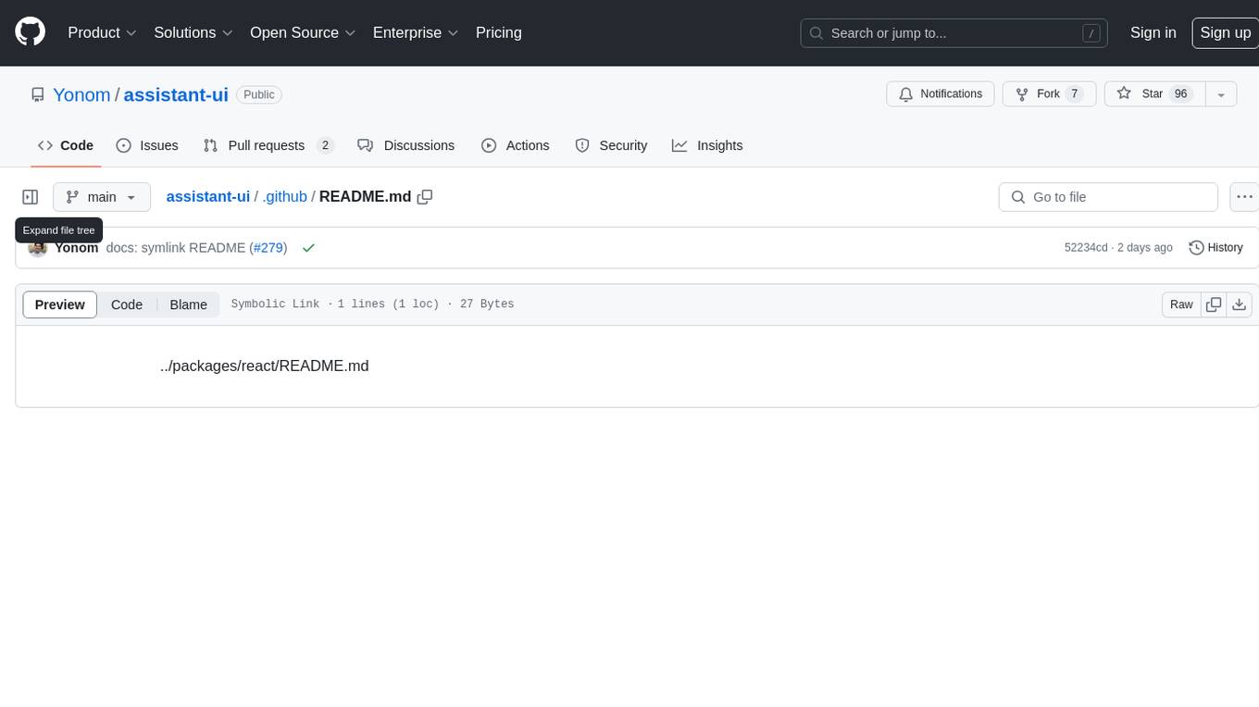This screenshot has width=1259, height=707.
Task: Download the raw file
Action: [1240, 304]
